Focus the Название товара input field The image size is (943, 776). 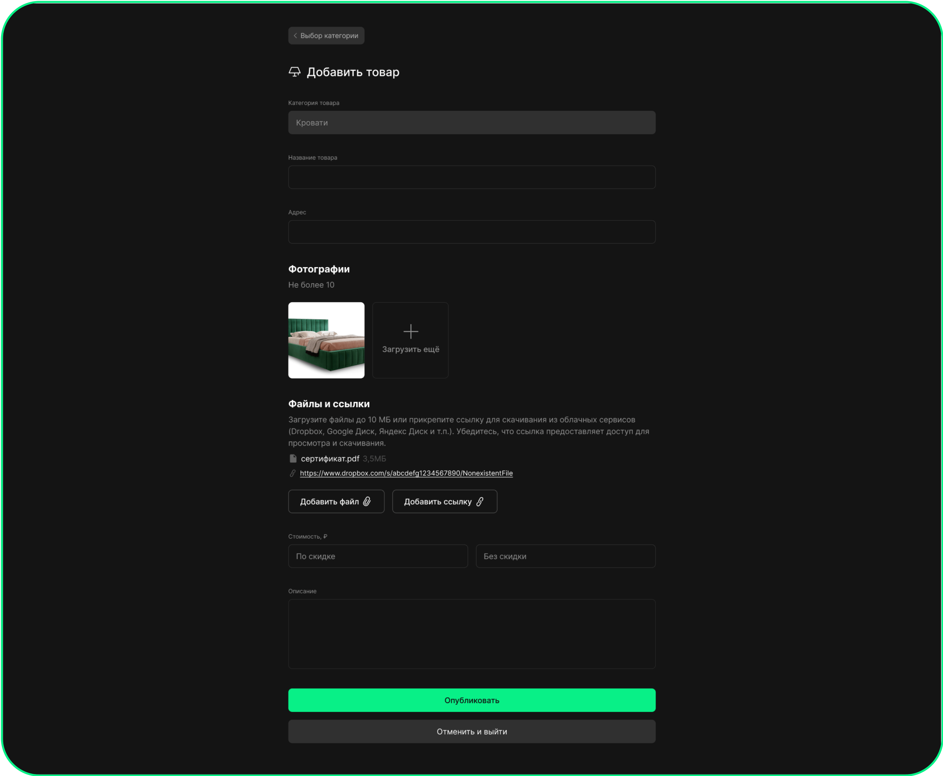tap(471, 177)
